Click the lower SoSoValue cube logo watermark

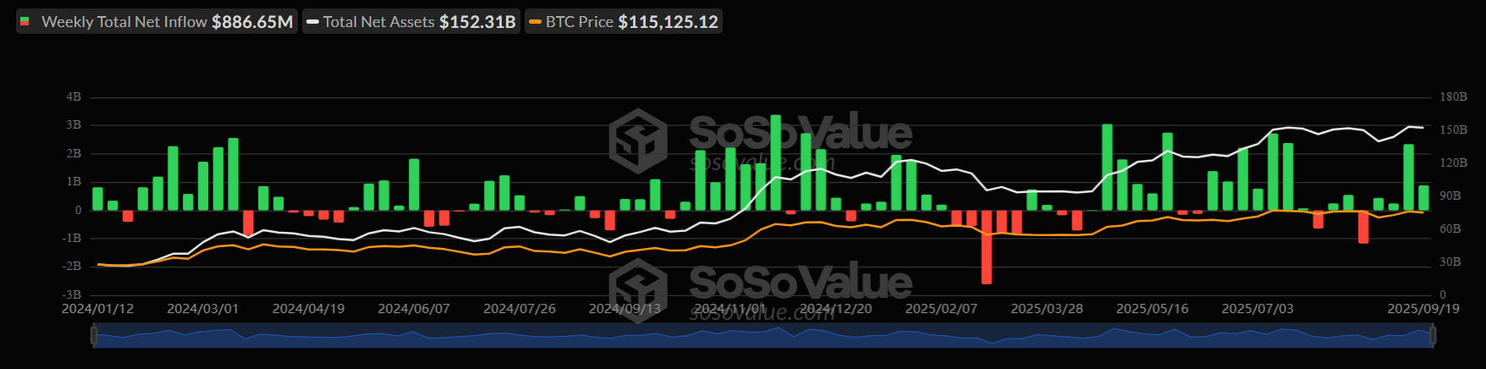pos(638,290)
